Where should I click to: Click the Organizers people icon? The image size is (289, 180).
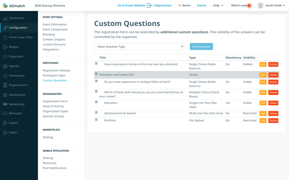coord(5,57)
